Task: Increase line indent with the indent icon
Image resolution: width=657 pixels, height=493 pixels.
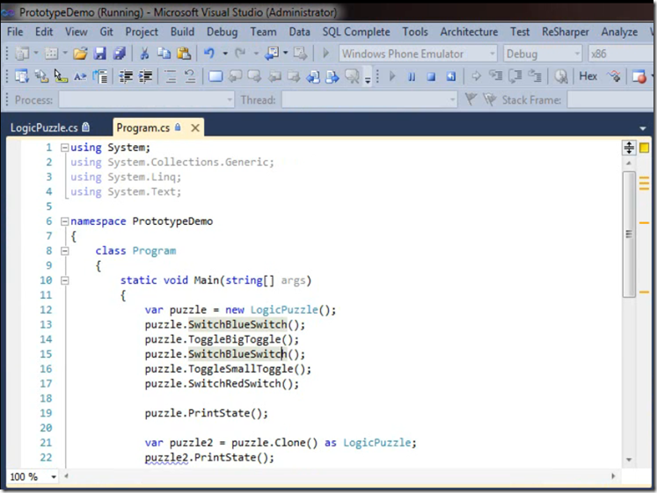Action: (x=145, y=76)
